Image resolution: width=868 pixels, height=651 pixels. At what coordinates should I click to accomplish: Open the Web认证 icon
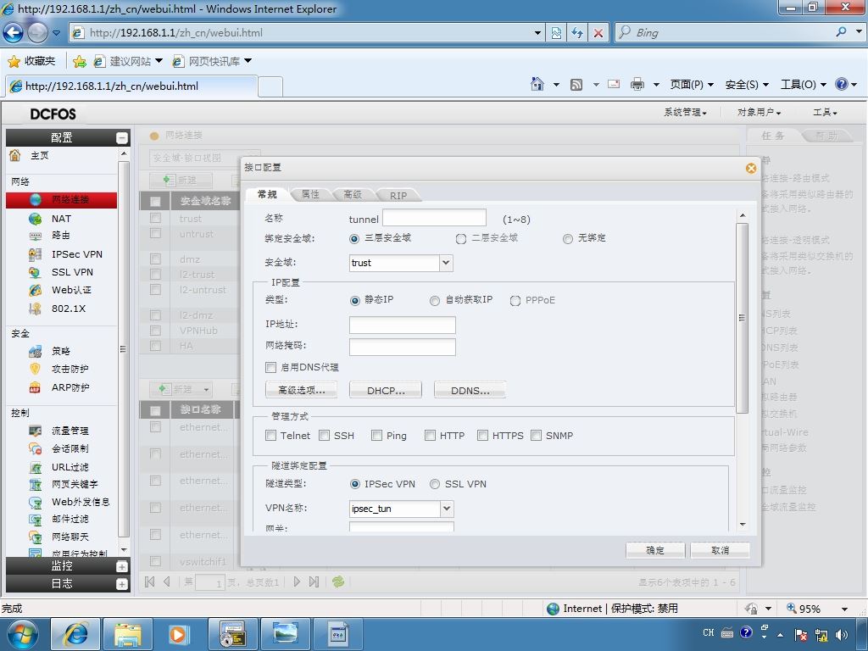(x=35, y=290)
